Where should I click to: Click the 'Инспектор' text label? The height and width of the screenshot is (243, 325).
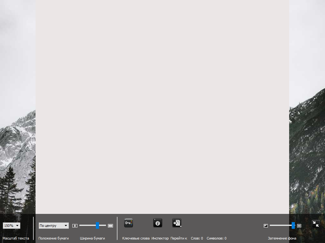pyautogui.click(x=160, y=238)
